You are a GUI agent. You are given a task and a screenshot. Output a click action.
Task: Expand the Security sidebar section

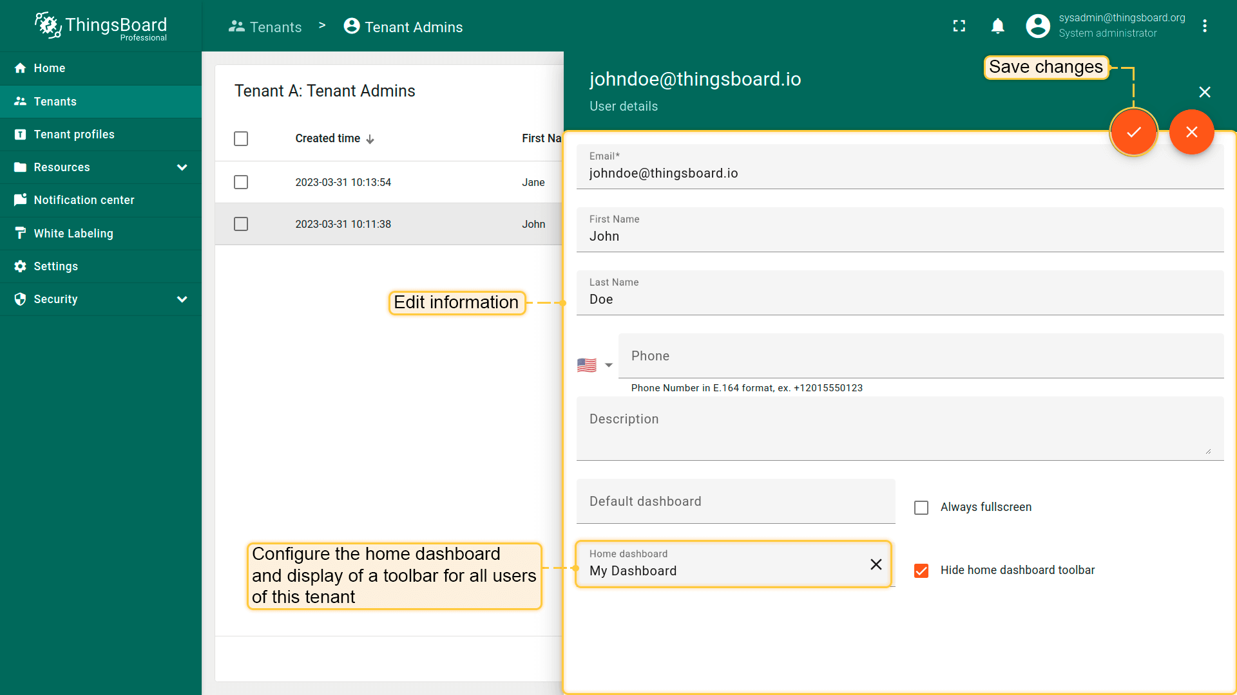click(x=182, y=299)
